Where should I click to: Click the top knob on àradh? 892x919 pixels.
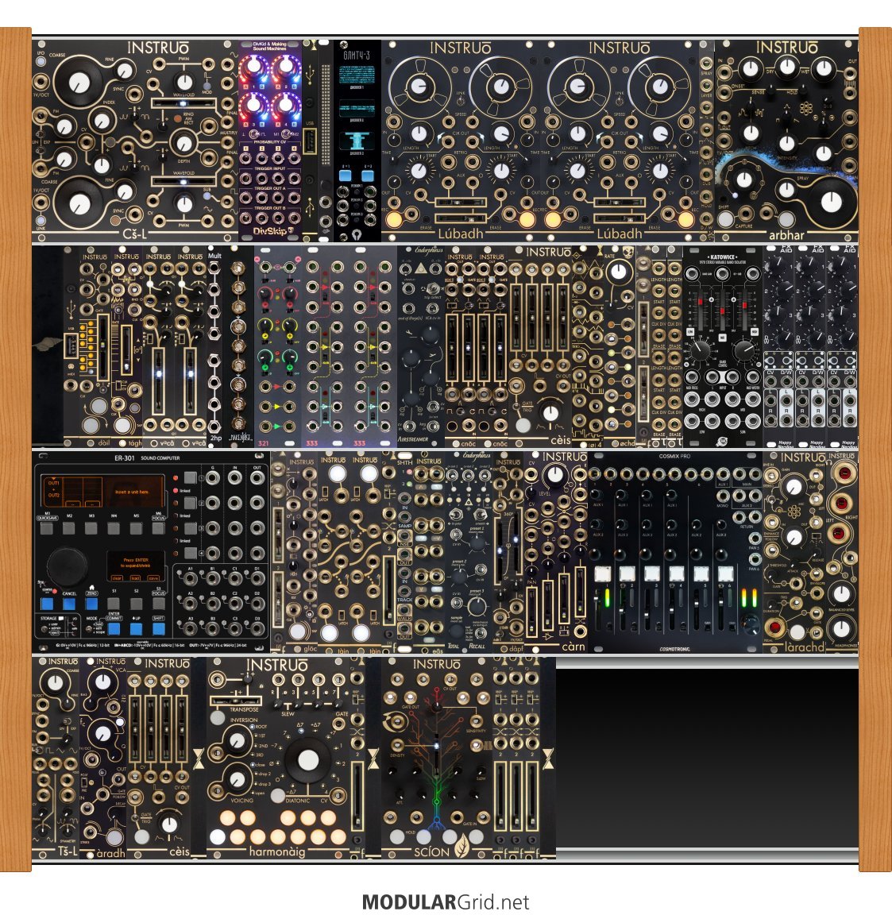102,682
